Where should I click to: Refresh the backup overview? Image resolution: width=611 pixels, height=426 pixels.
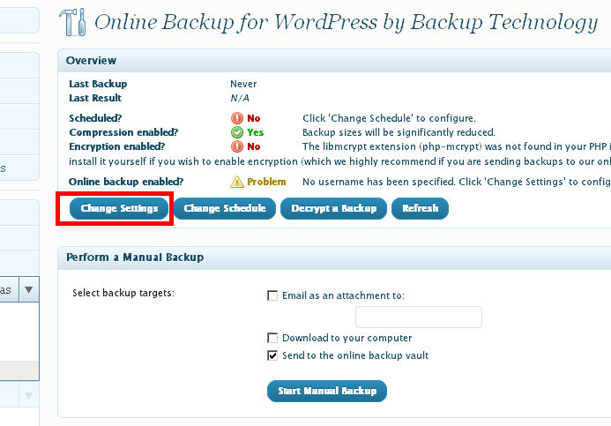pyautogui.click(x=420, y=209)
